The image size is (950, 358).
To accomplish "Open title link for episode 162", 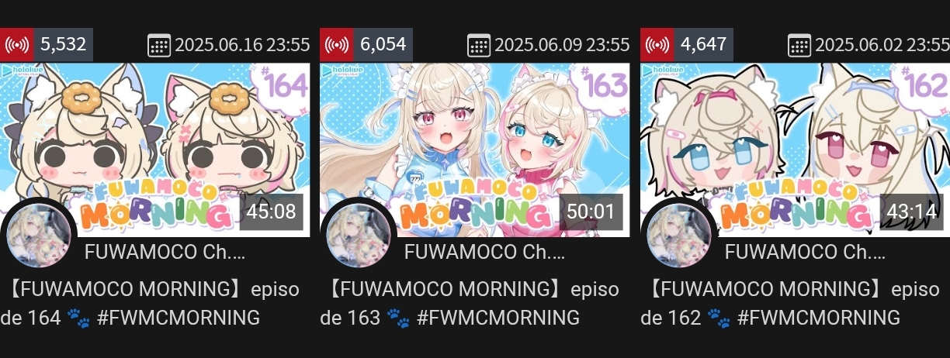I will click(x=791, y=303).
